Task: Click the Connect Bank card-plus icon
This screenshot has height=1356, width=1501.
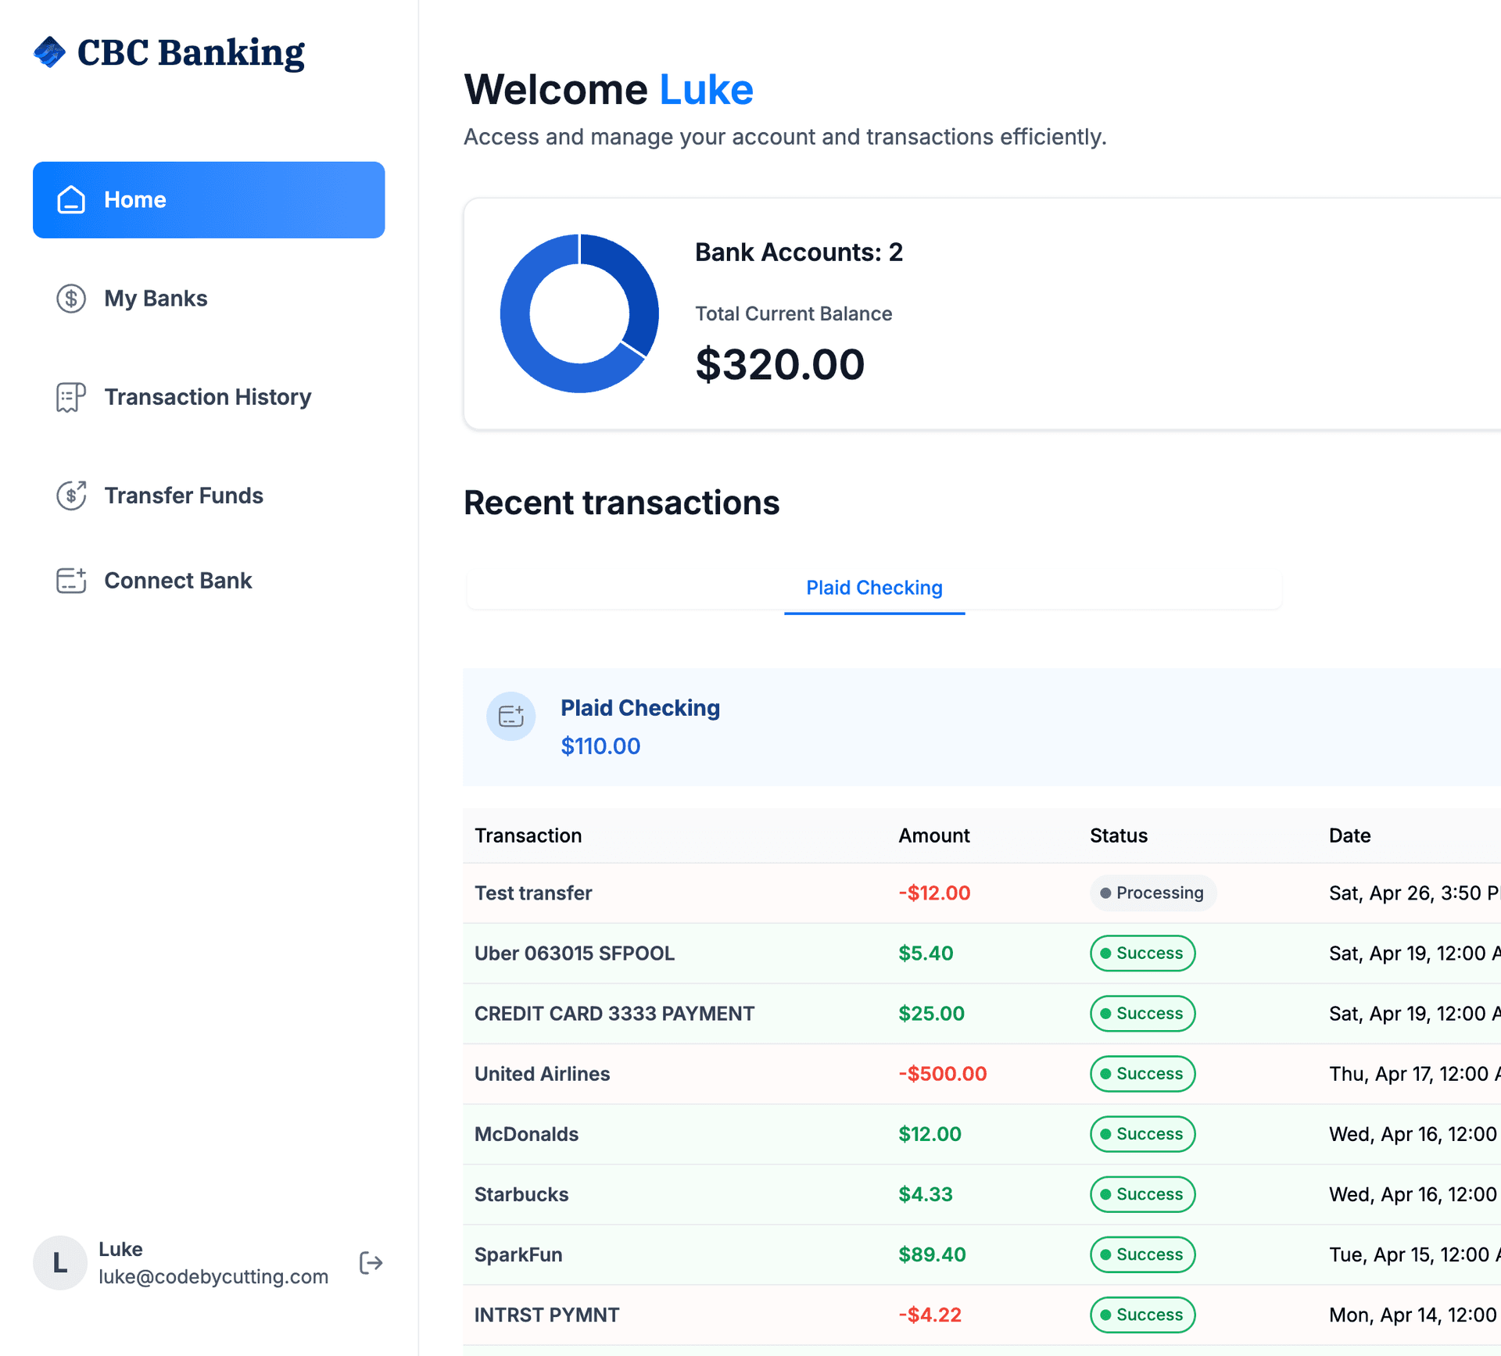Action: point(71,580)
